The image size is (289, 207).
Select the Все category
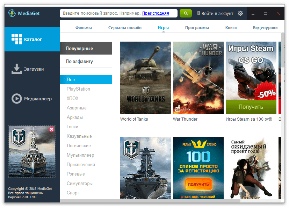(x=86, y=79)
